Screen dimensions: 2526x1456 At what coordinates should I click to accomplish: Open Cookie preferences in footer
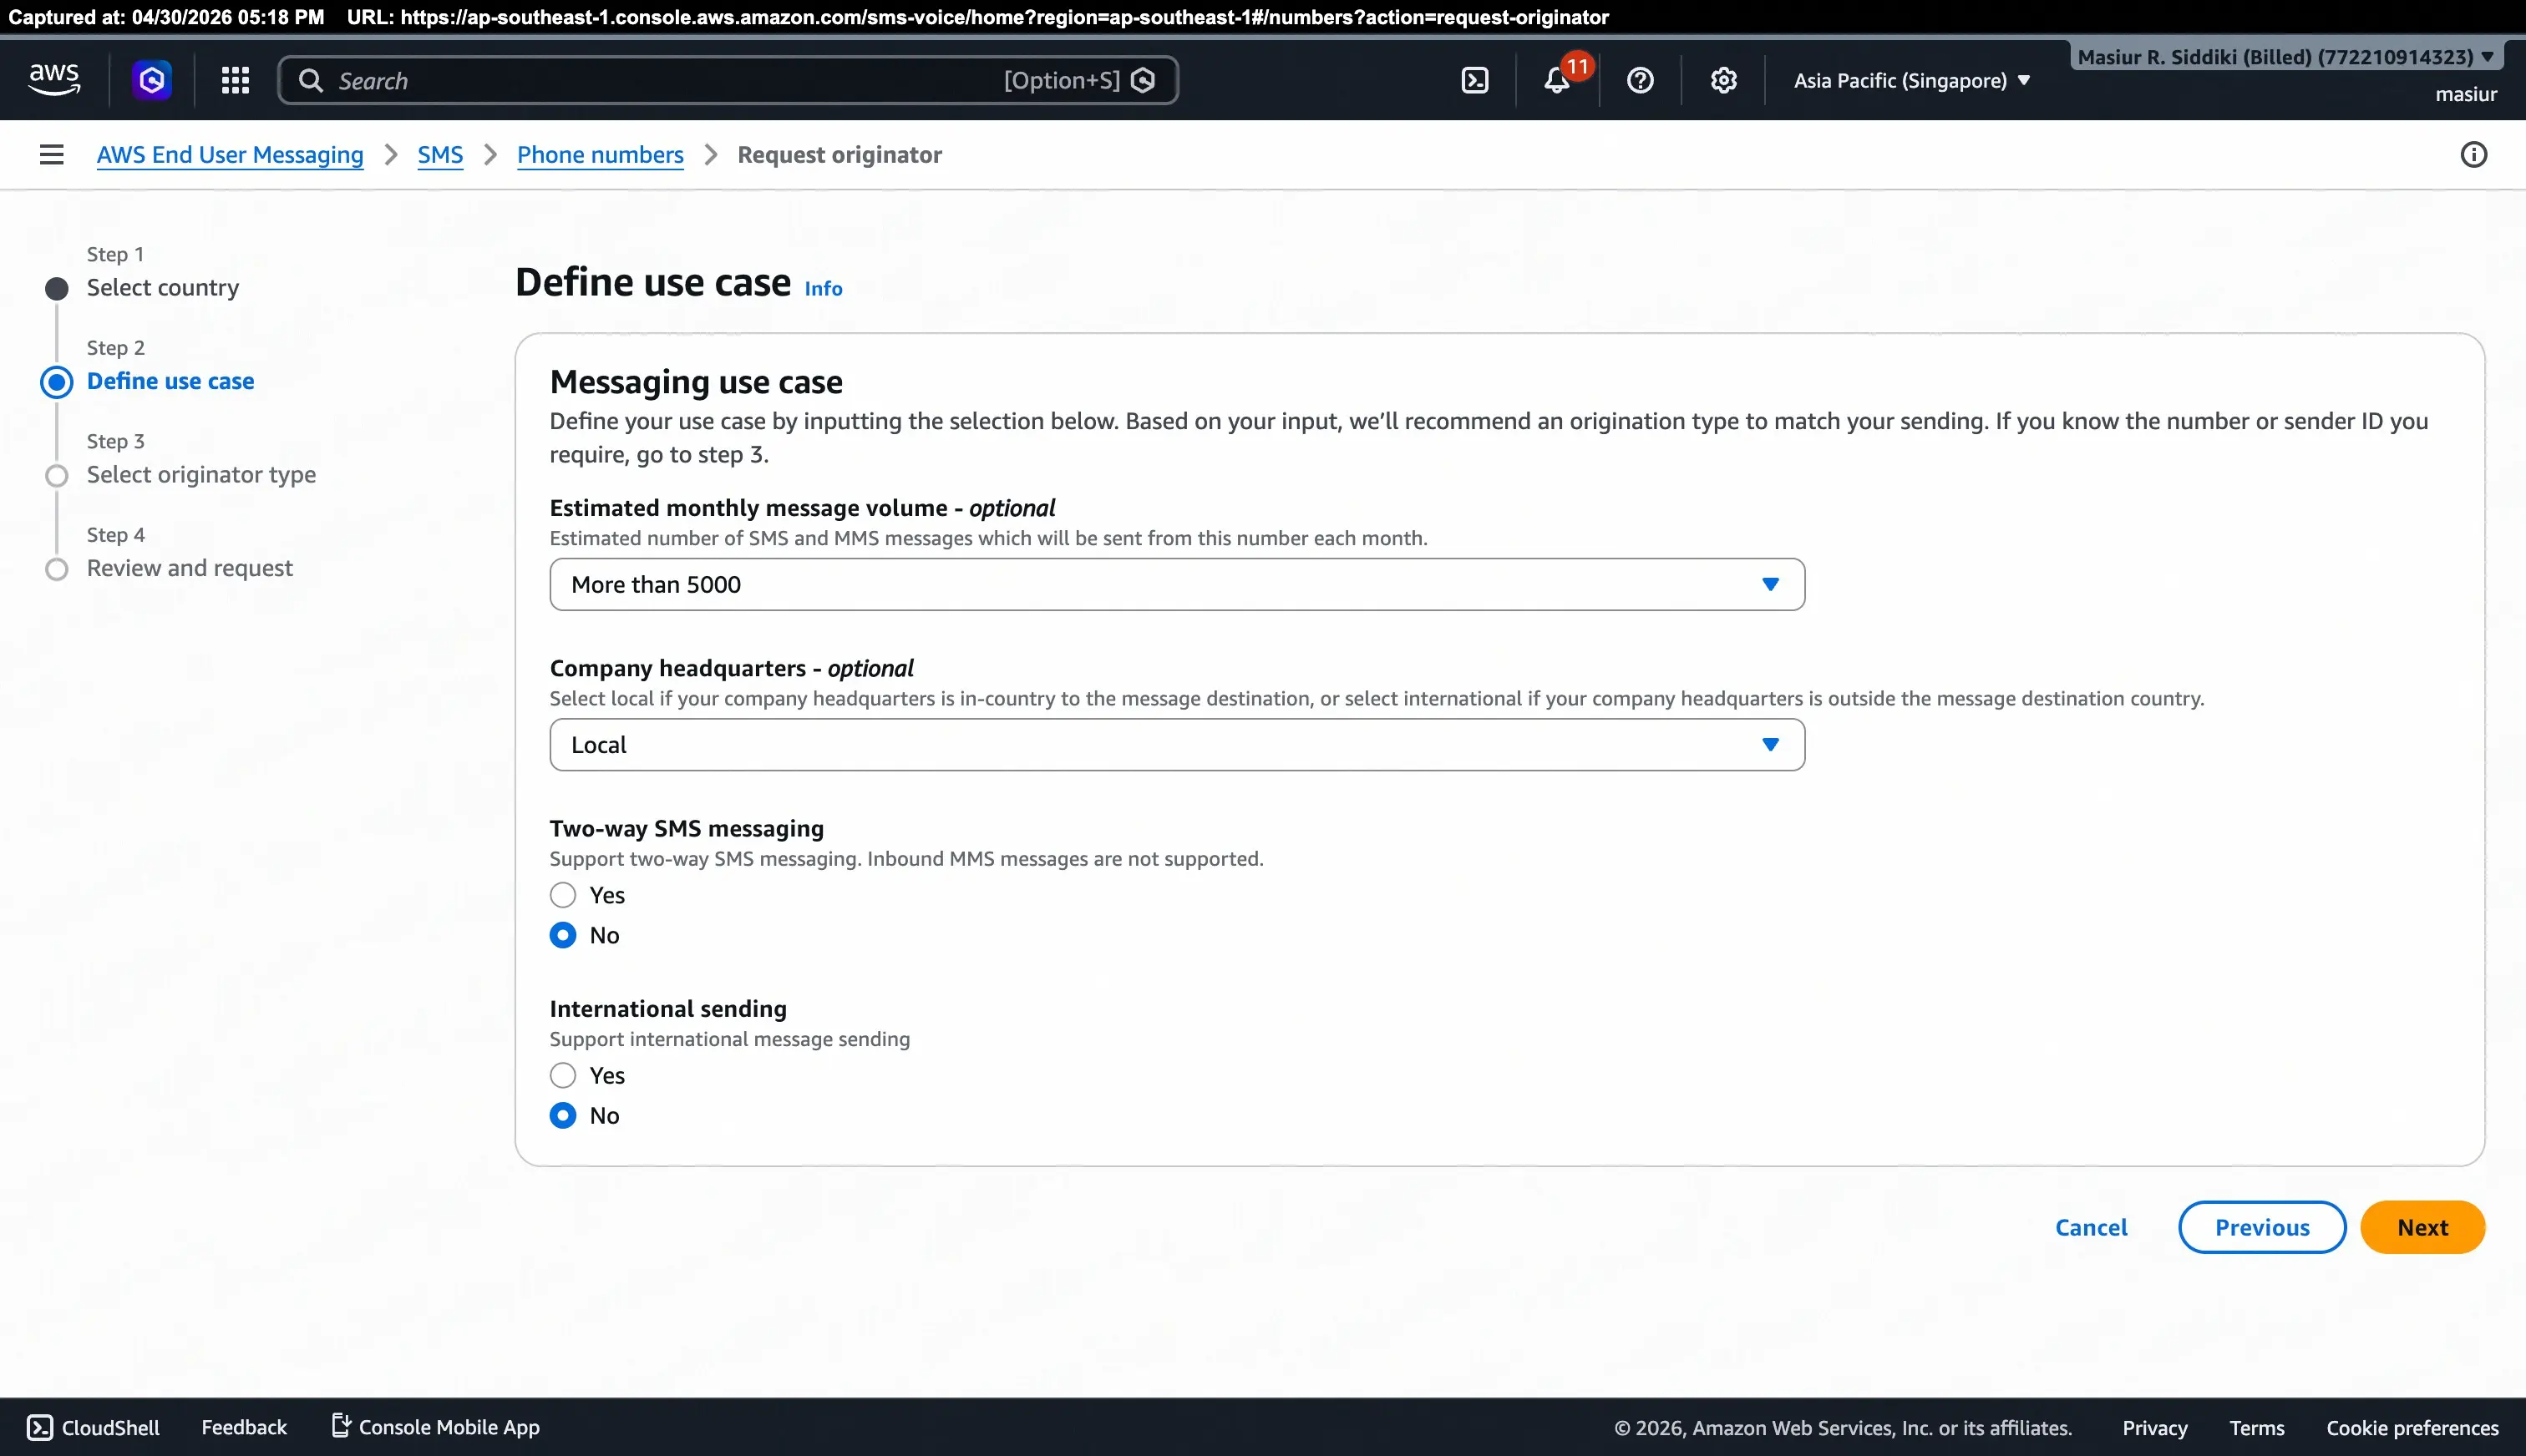click(x=2412, y=1428)
